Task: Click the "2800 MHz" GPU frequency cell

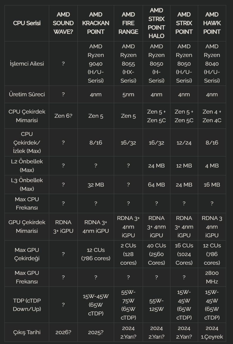Action: point(212,277)
